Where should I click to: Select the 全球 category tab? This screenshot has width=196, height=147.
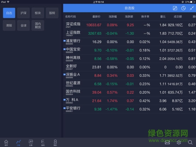coord(23,25)
